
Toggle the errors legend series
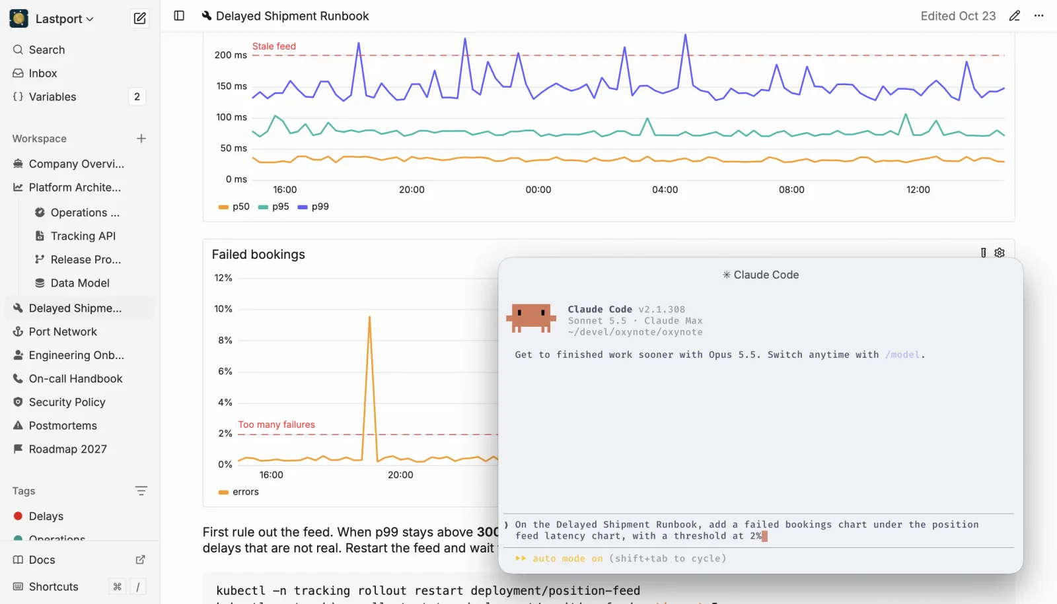tap(238, 492)
